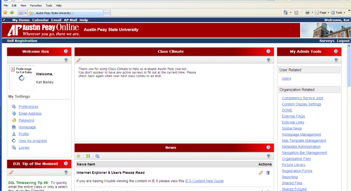
Task: Select the Austin Peay State University browser tab
Action: 66,13
